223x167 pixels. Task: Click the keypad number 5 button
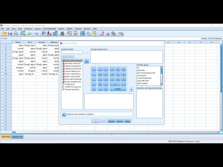[118, 74]
